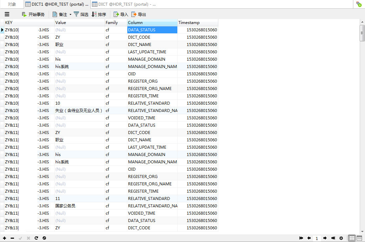This screenshot has width=365, height=242.
Task: Add a record with the plus icon
Action: click(x=4, y=238)
